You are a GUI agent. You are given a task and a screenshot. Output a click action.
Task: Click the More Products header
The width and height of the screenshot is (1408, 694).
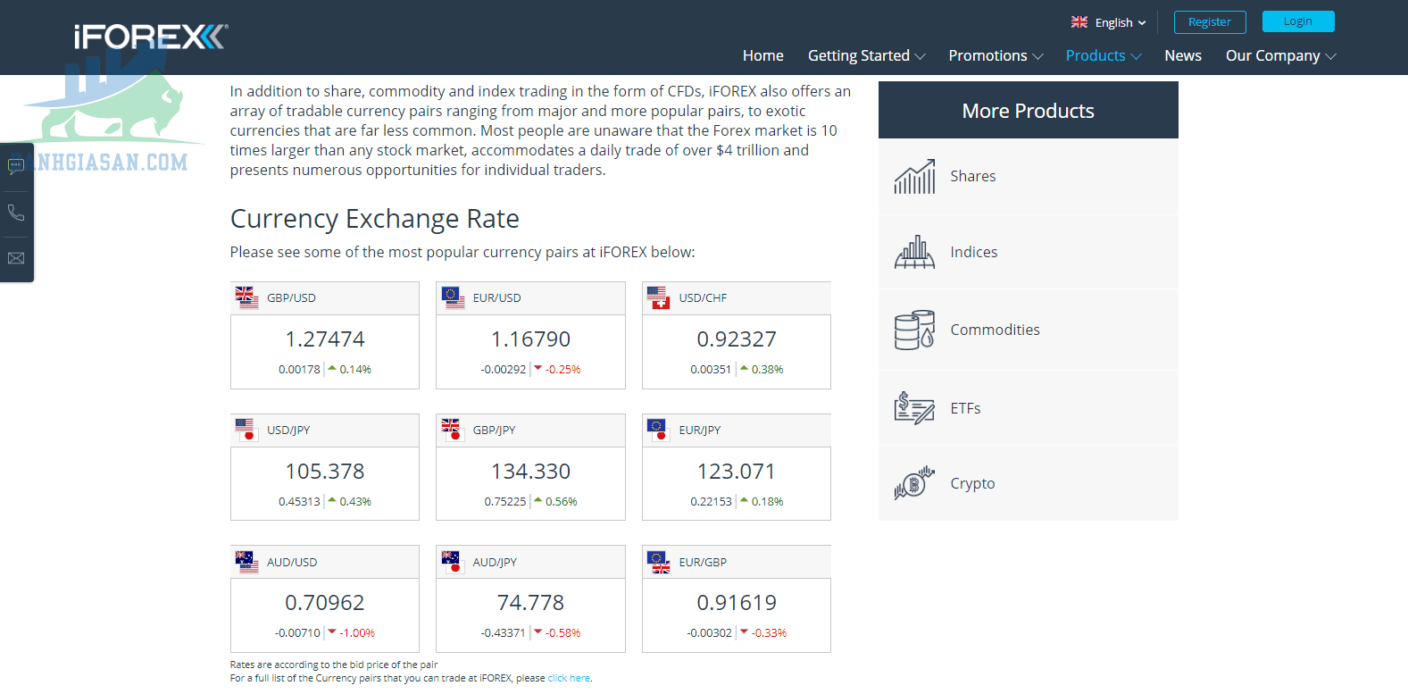[x=1029, y=111]
